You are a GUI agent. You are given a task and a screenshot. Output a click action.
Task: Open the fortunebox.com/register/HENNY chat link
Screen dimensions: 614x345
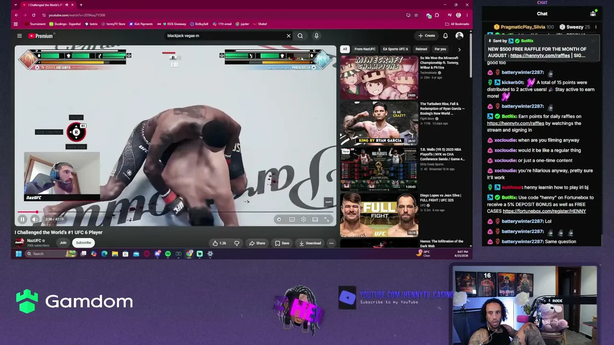[x=544, y=211]
